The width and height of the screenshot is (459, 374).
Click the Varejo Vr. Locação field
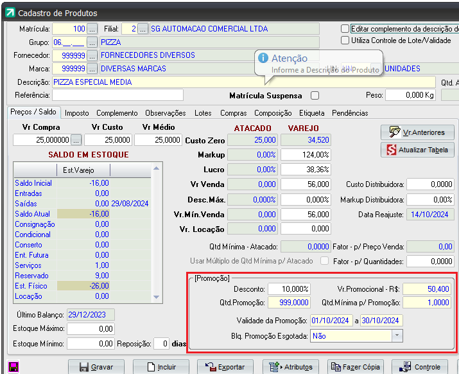pos(306,229)
